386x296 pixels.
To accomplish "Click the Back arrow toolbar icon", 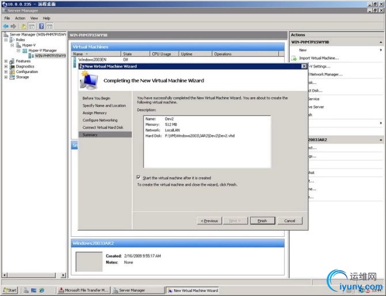I will click(6, 26).
